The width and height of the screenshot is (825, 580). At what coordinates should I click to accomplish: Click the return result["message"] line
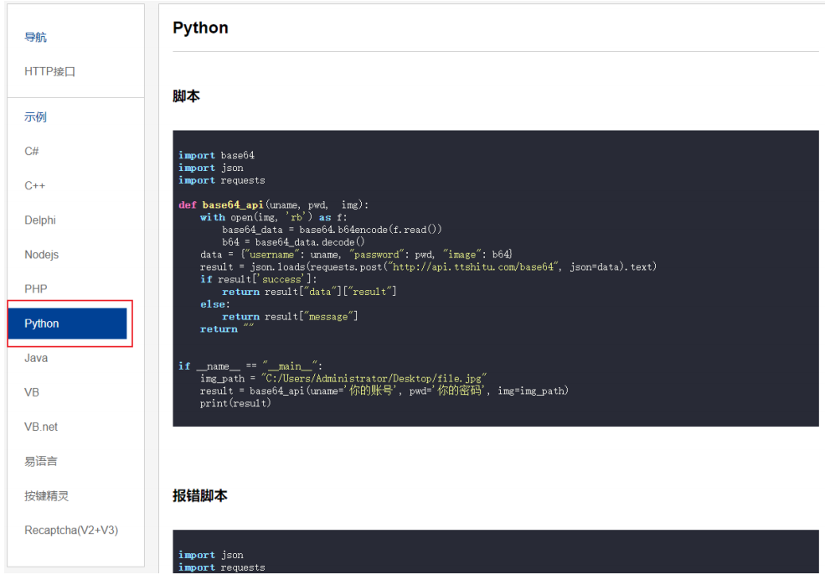point(290,316)
